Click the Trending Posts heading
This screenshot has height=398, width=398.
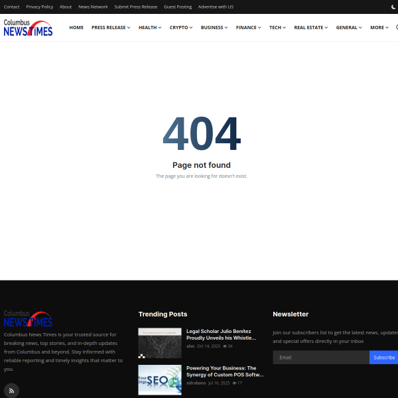click(x=163, y=314)
